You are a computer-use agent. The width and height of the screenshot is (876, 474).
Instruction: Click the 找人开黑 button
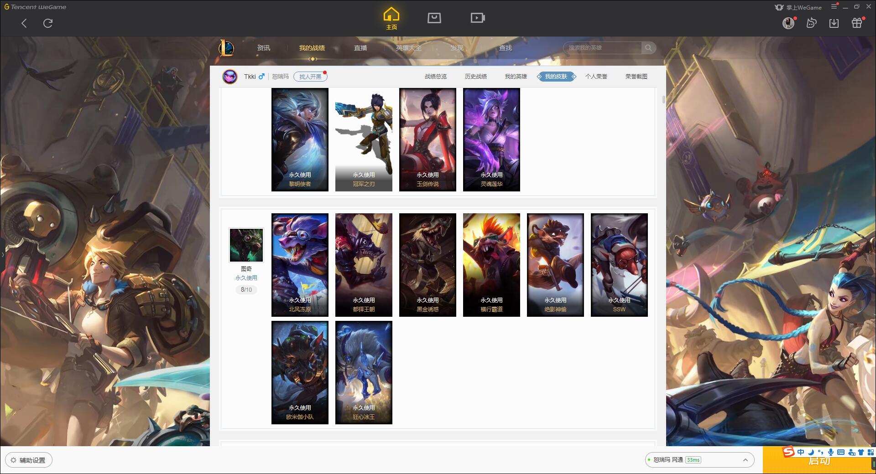[310, 77]
